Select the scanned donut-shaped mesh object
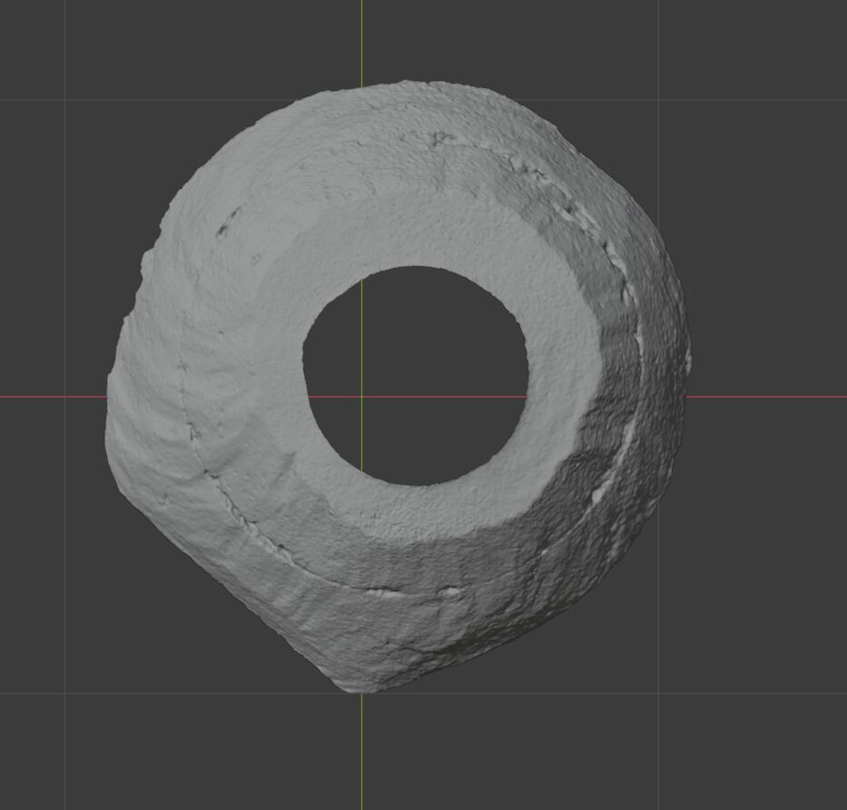847x810 pixels. click(272, 227)
